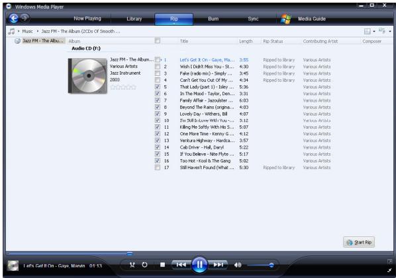396x278 pixels.
Task: Switch to compact mode icon at bottom right
Action: coord(389,270)
